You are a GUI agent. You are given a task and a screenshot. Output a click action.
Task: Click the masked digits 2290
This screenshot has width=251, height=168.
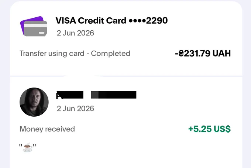157,21
